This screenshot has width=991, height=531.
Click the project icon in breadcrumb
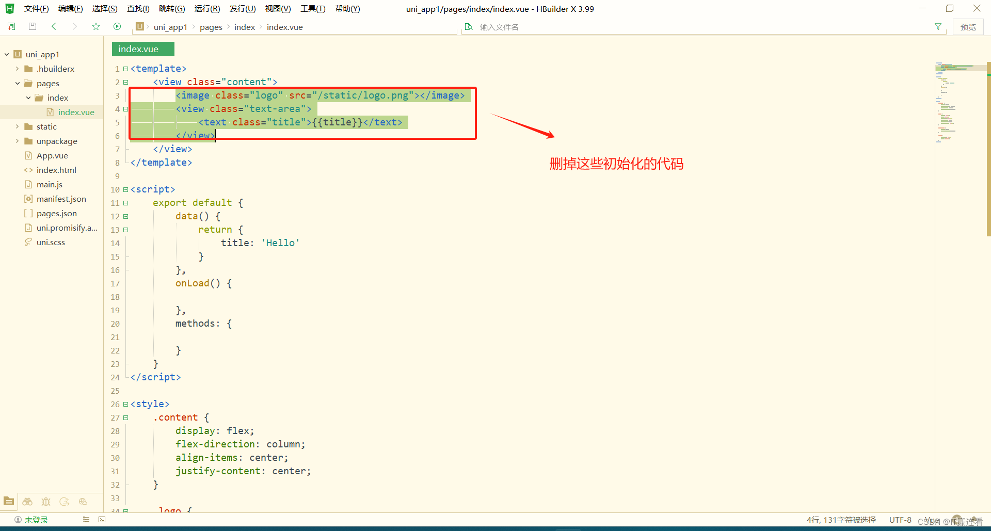[140, 26]
